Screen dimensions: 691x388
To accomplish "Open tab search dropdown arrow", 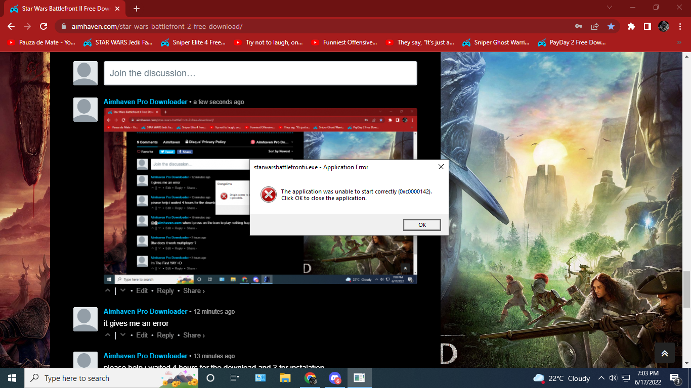I will point(610,8).
